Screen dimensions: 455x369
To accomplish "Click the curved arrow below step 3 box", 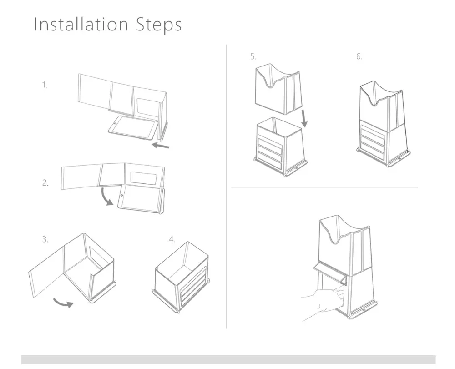I will pos(63,303).
